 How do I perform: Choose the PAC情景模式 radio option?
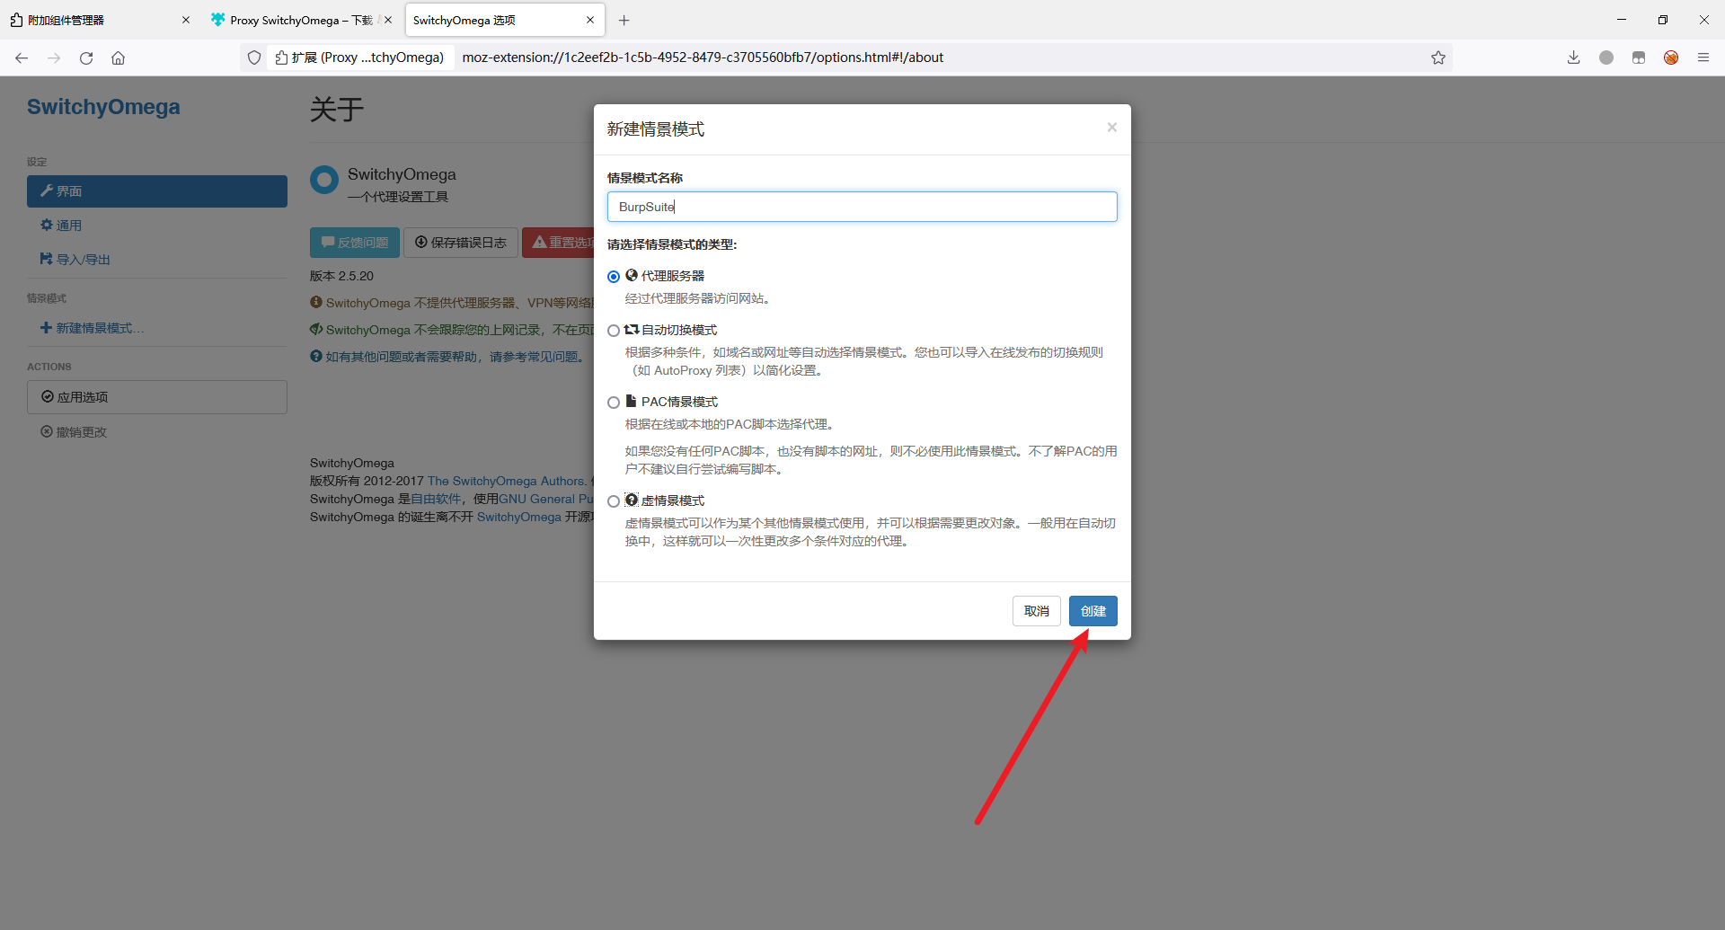(x=614, y=403)
